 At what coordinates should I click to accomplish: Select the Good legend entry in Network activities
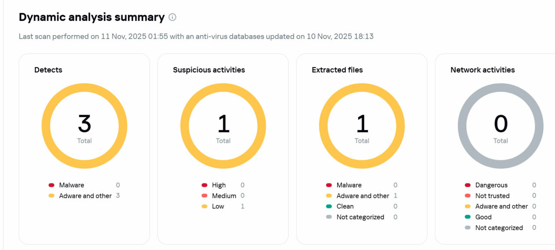click(x=483, y=217)
